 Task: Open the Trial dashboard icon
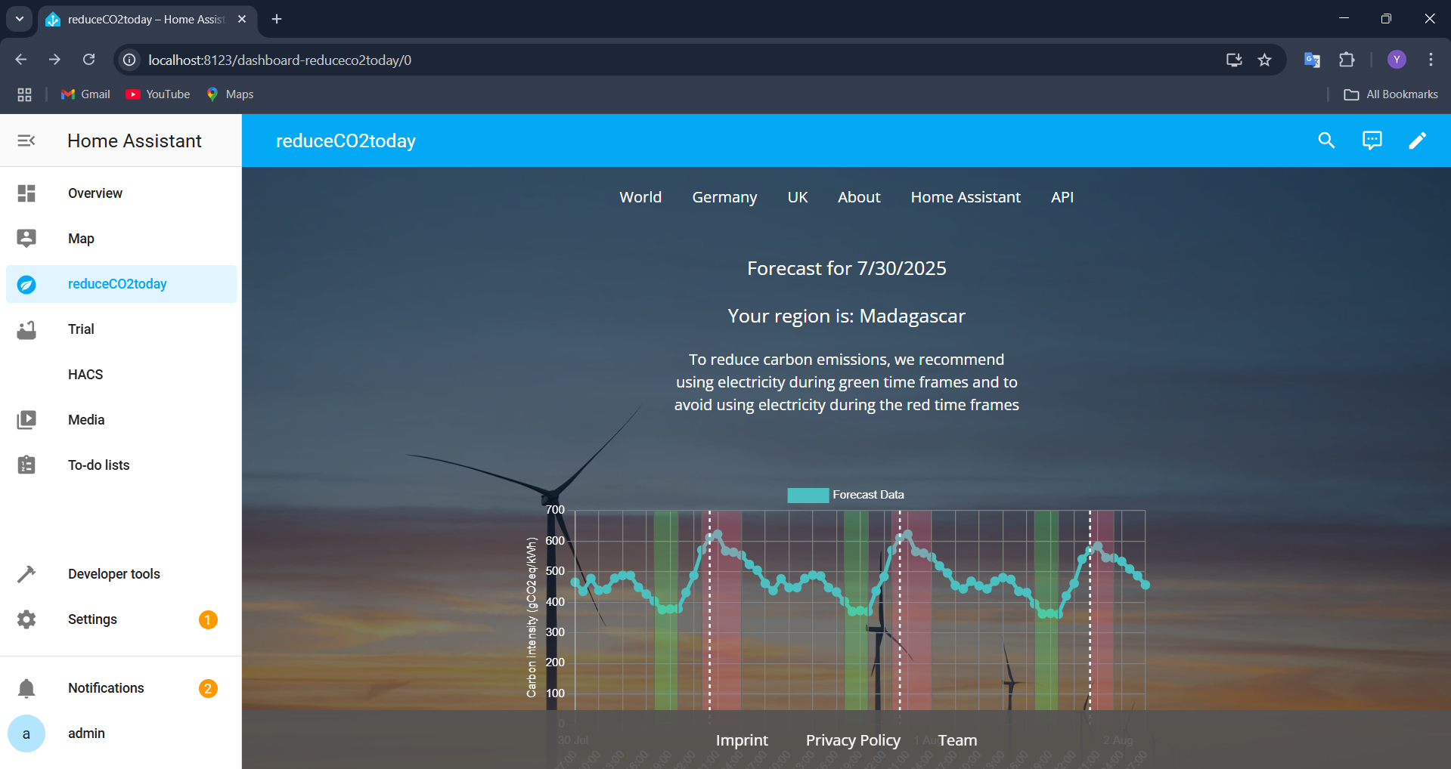coord(26,329)
